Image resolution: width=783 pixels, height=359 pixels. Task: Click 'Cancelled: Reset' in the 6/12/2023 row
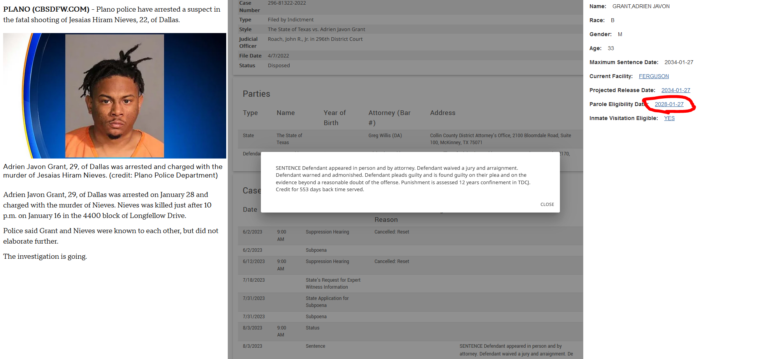(x=392, y=261)
